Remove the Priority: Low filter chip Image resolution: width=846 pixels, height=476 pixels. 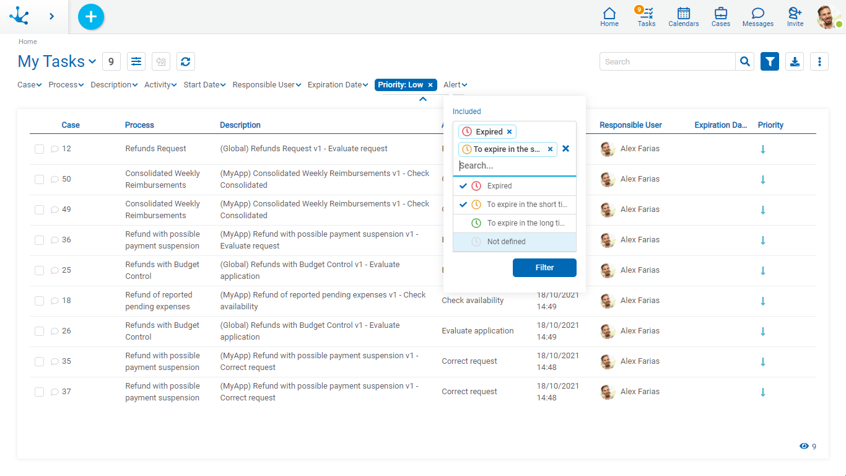click(x=430, y=85)
